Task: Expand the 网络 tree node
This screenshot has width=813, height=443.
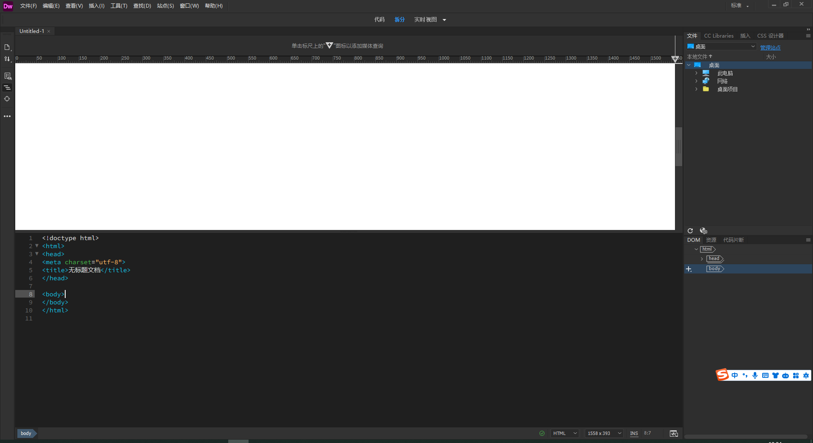Action: [x=696, y=81]
